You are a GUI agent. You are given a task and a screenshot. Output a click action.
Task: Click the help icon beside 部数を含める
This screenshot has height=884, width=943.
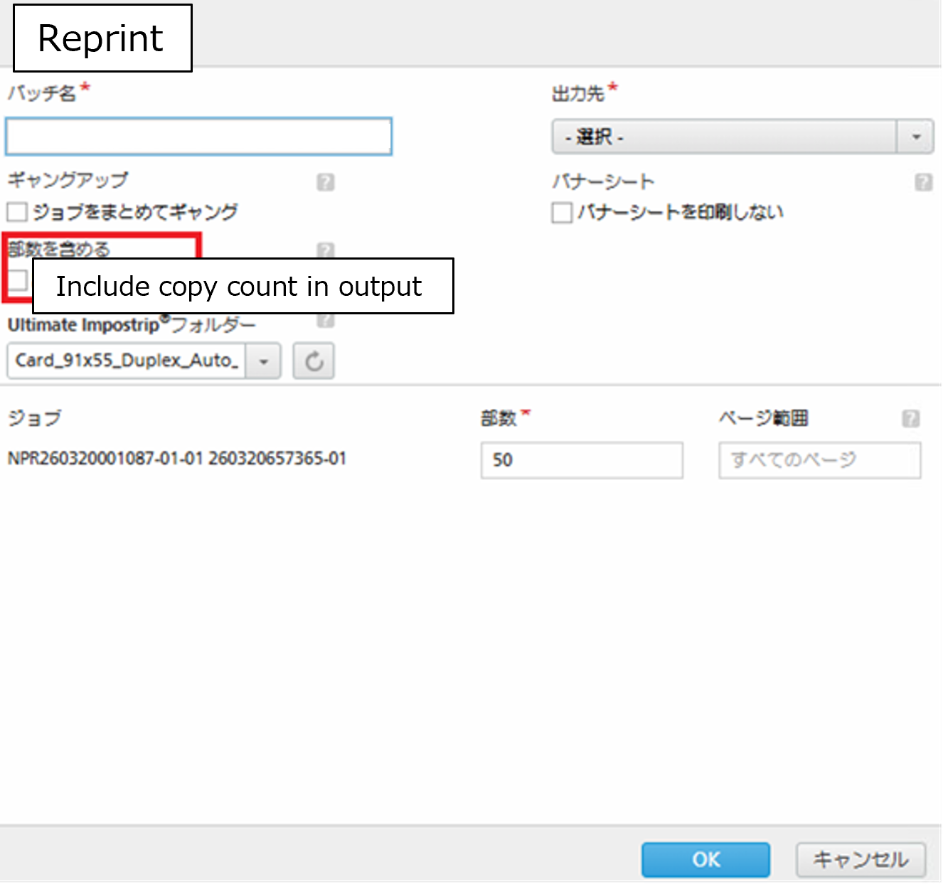pos(326,250)
